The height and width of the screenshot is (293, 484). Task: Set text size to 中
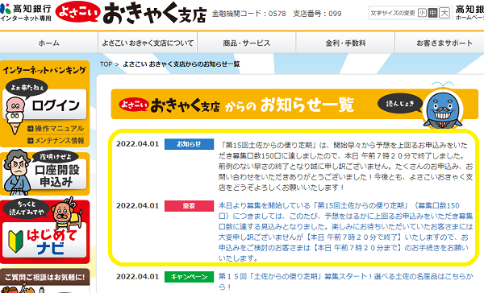432,13
